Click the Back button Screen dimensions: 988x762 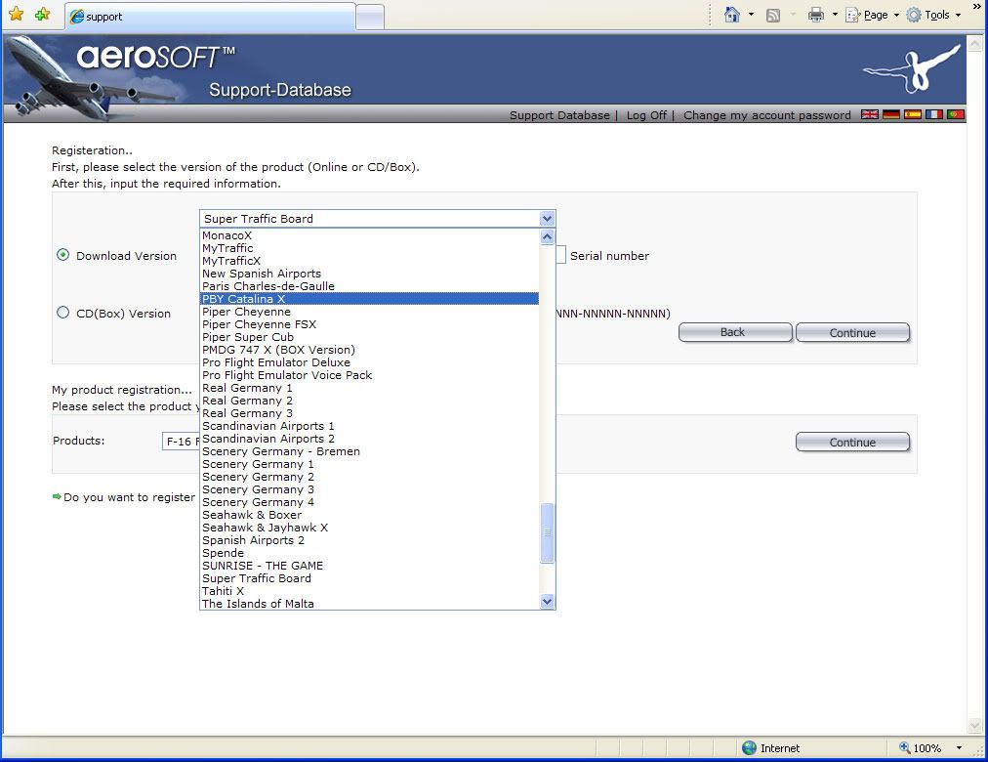coord(735,332)
